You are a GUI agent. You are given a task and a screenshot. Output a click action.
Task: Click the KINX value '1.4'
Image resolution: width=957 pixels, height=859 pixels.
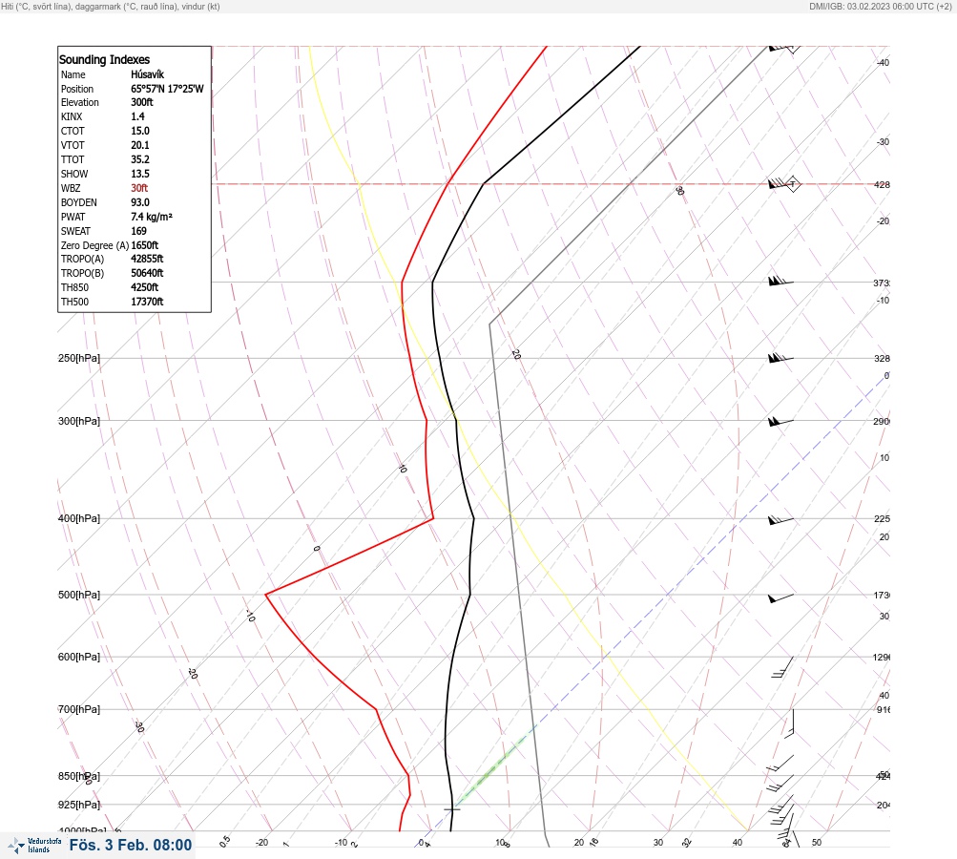coord(137,116)
